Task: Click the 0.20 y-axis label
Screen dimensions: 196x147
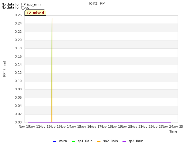Action: coord(18,40)
